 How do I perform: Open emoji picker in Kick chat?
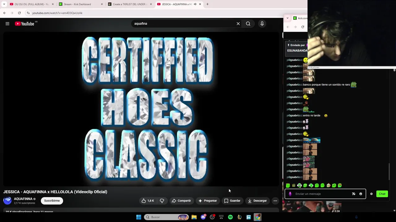pos(361,194)
